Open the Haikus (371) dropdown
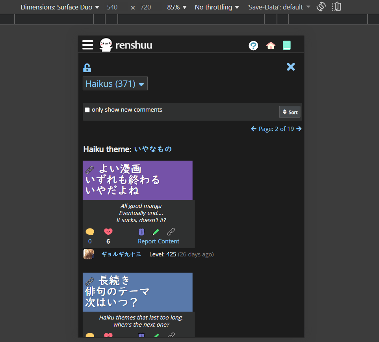The width and height of the screenshot is (379, 342). pyautogui.click(x=115, y=83)
